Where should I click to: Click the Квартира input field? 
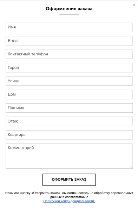pos(69,135)
